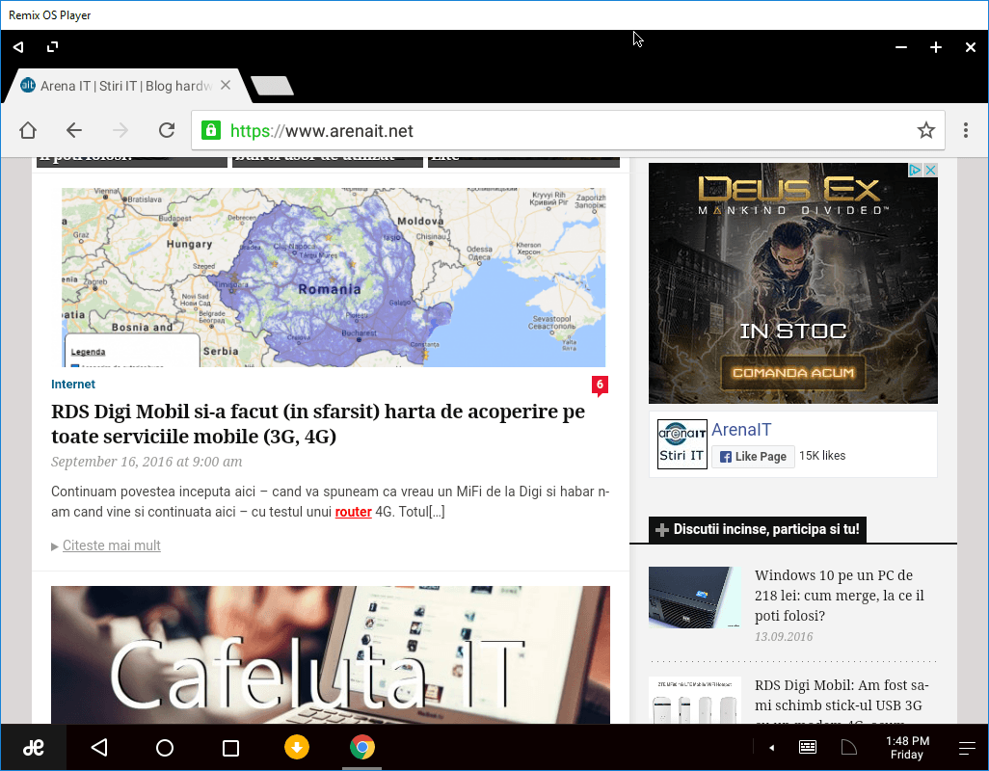Open RDS Digi Mobil stick USB article
989x771 pixels.
tap(842, 703)
